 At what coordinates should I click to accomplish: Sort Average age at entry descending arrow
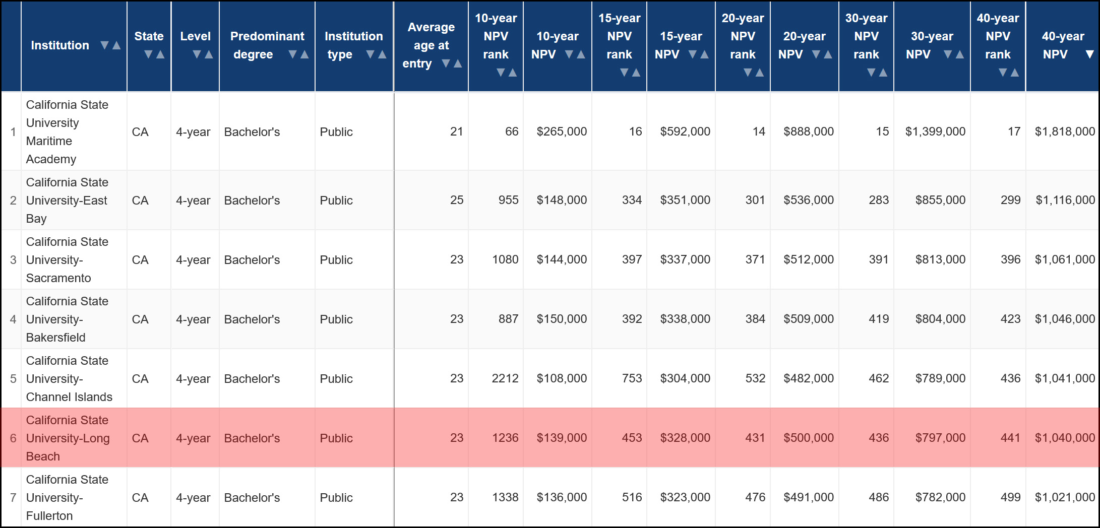point(446,63)
